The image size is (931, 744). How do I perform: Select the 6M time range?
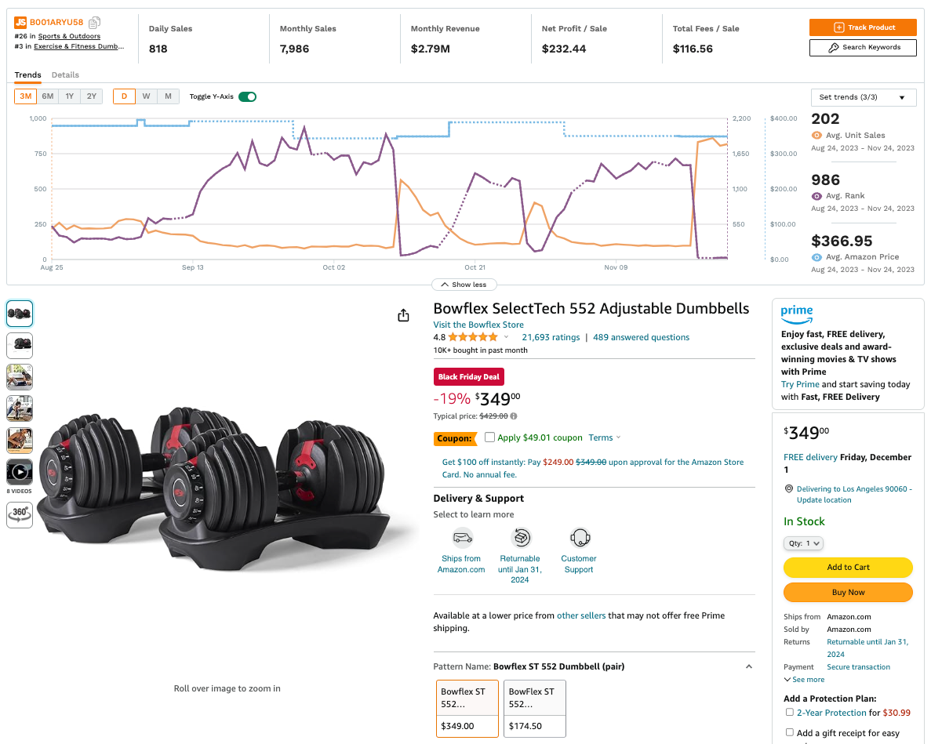pos(48,96)
